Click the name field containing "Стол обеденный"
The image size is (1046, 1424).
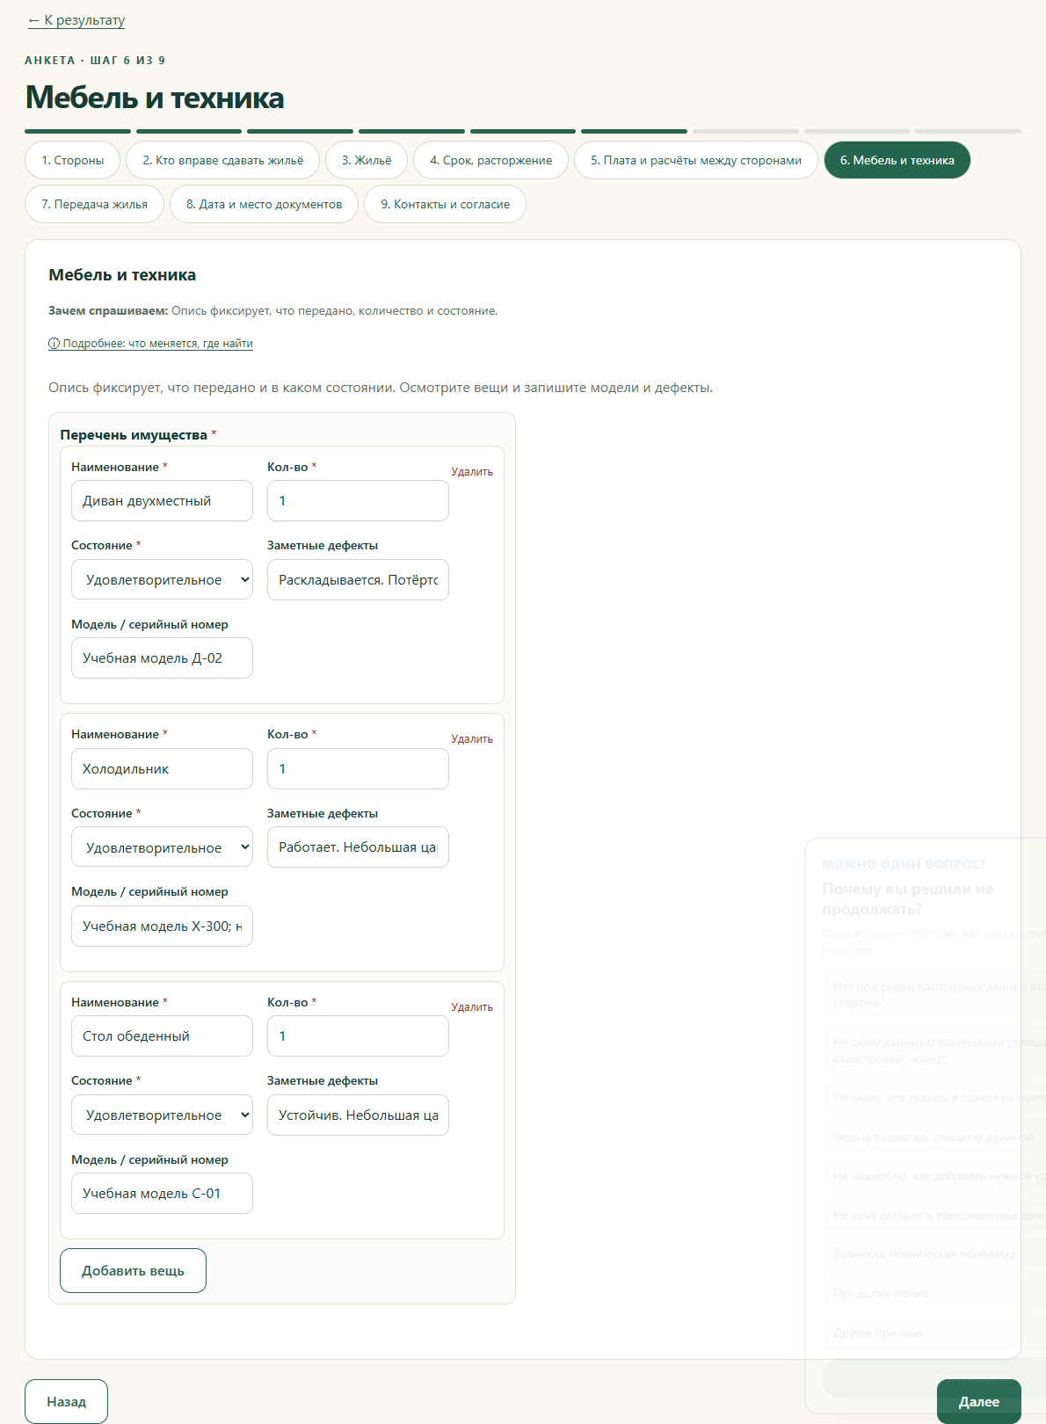pyautogui.click(x=162, y=1036)
